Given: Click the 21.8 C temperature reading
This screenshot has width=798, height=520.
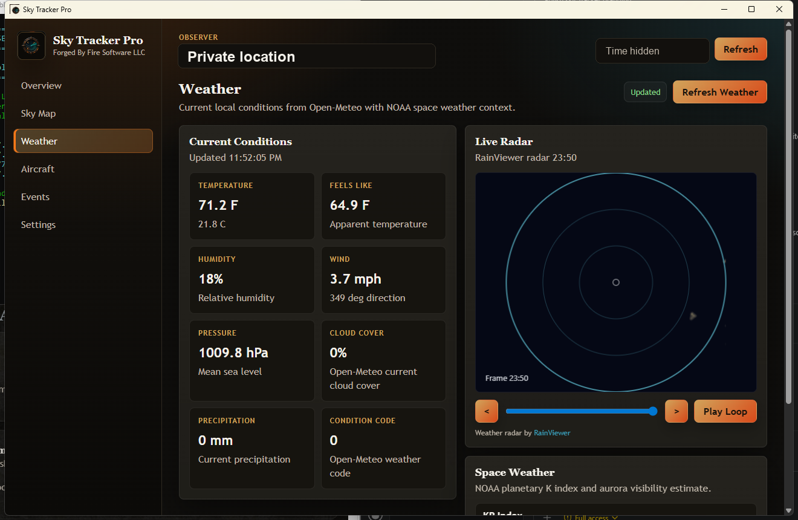Looking at the screenshot, I should (x=212, y=224).
